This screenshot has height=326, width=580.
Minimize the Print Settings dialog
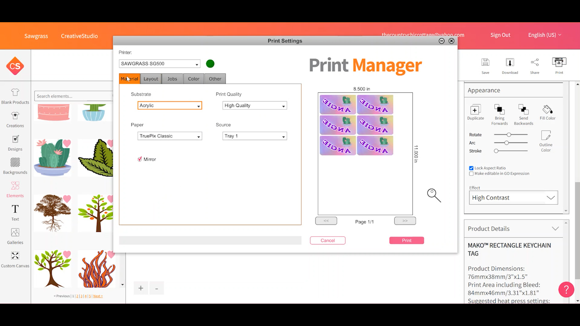point(441,41)
